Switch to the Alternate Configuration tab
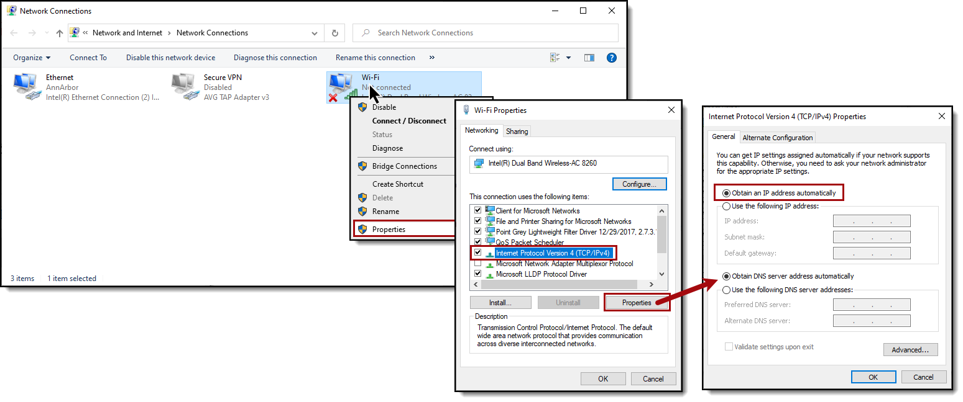Screen dimensions: 963x402 pyautogui.click(x=777, y=138)
